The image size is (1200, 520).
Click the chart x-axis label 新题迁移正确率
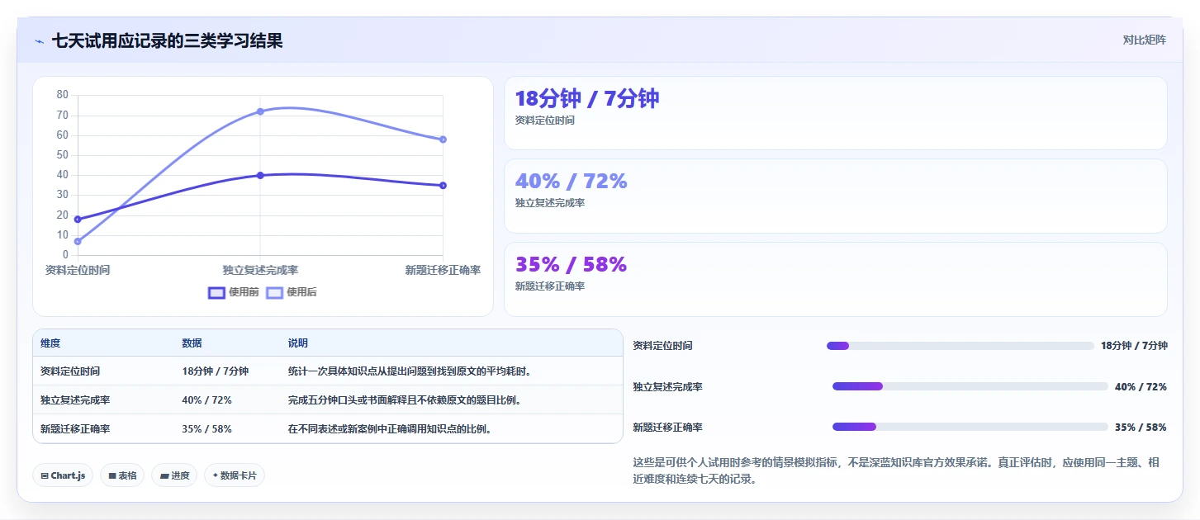(443, 270)
